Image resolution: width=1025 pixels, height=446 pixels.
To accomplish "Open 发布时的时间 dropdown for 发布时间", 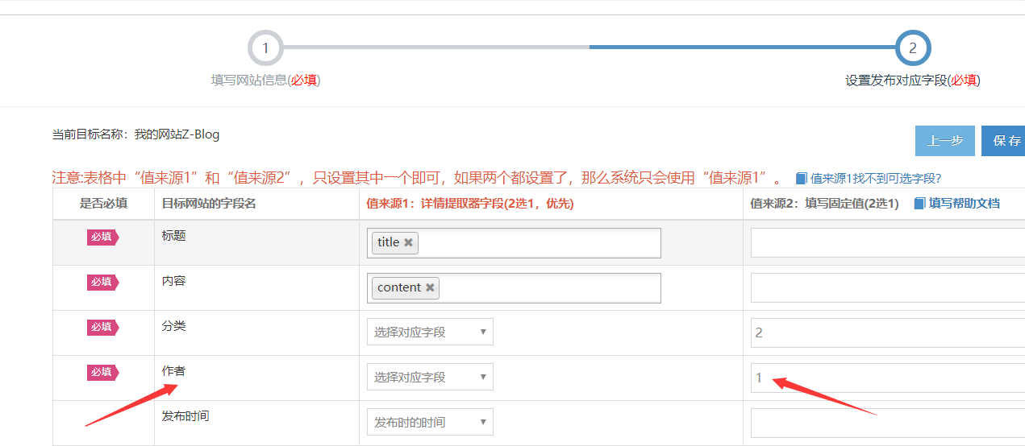I will (x=430, y=422).
